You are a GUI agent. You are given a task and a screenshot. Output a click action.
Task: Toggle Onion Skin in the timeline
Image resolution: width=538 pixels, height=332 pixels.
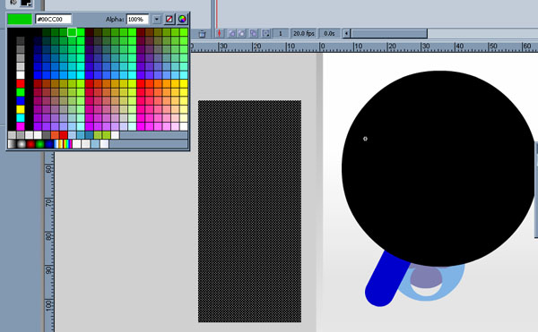[232, 33]
